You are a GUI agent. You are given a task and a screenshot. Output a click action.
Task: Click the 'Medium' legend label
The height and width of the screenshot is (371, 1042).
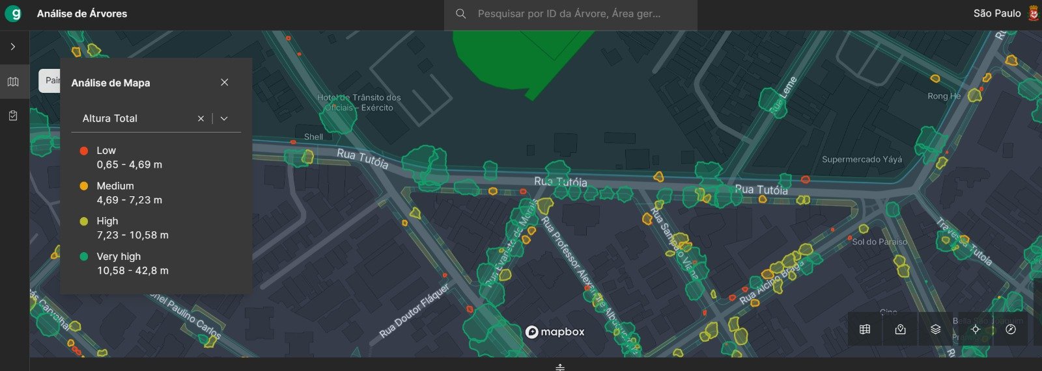click(115, 186)
